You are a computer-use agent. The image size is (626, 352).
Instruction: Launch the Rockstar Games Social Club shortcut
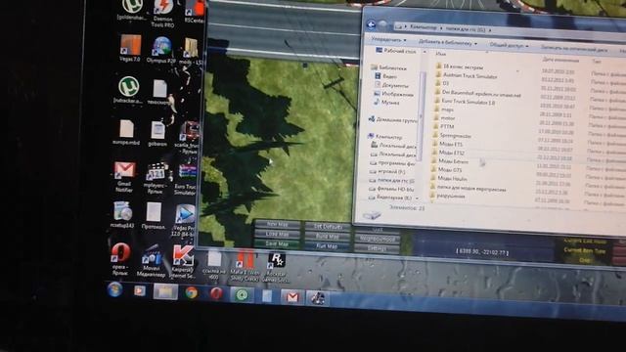coord(275,267)
